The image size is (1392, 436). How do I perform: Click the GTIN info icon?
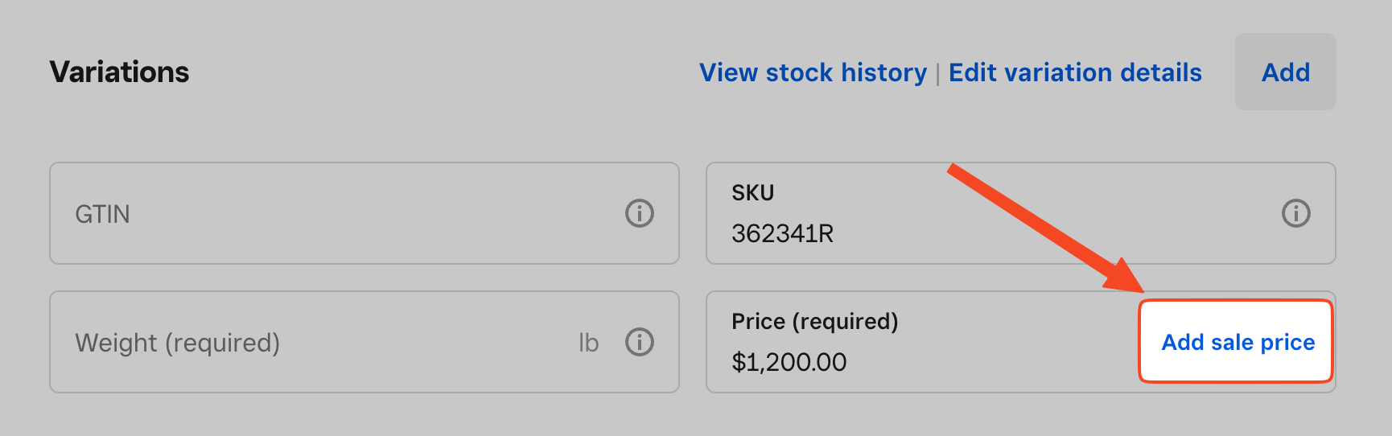[x=640, y=213]
